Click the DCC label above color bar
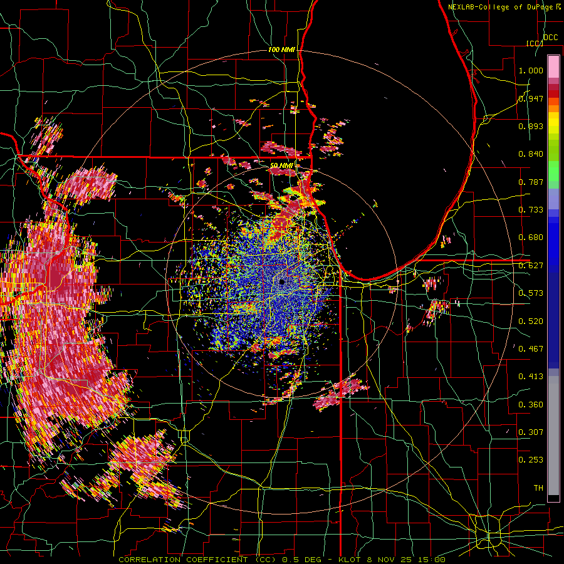The width and height of the screenshot is (564, 564). pyautogui.click(x=550, y=38)
